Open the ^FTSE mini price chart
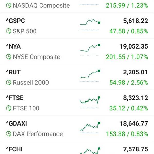 pyautogui.click(x=90, y=100)
